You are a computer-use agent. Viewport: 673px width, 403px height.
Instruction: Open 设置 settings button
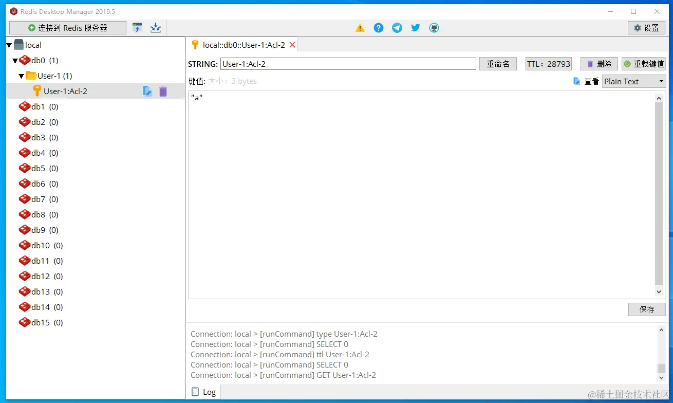(x=646, y=28)
